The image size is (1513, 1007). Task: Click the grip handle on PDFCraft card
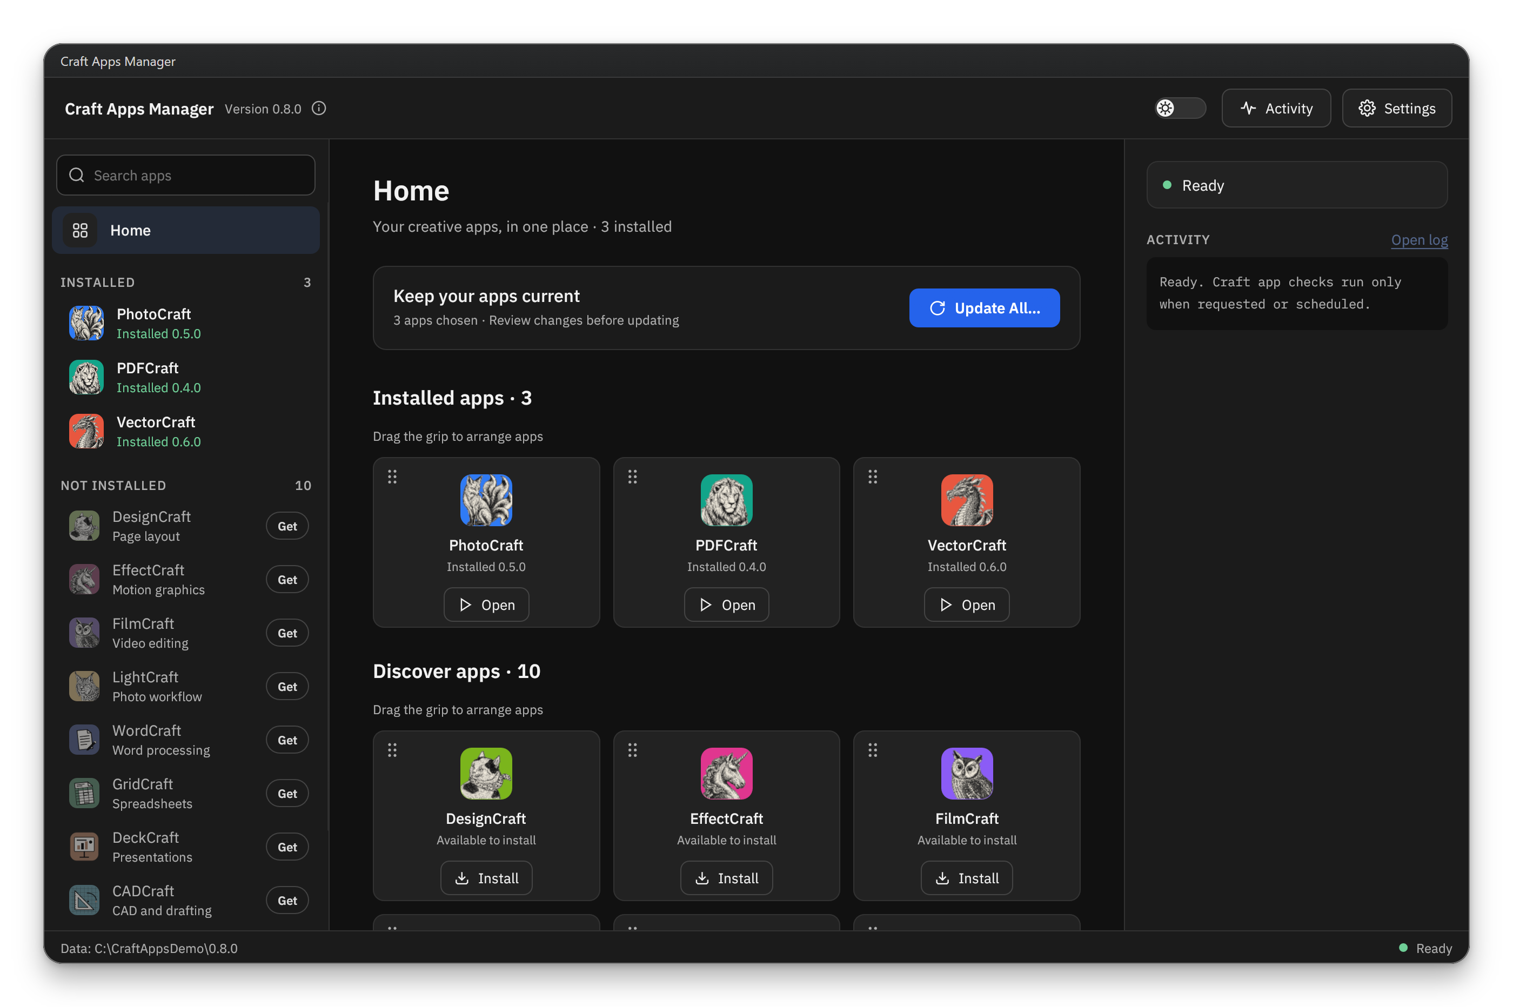point(633,476)
